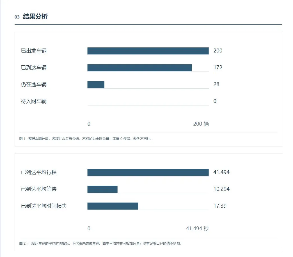
Task: Click the 已到达平均等待 bar
Action: pyautogui.click(x=102, y=189)
